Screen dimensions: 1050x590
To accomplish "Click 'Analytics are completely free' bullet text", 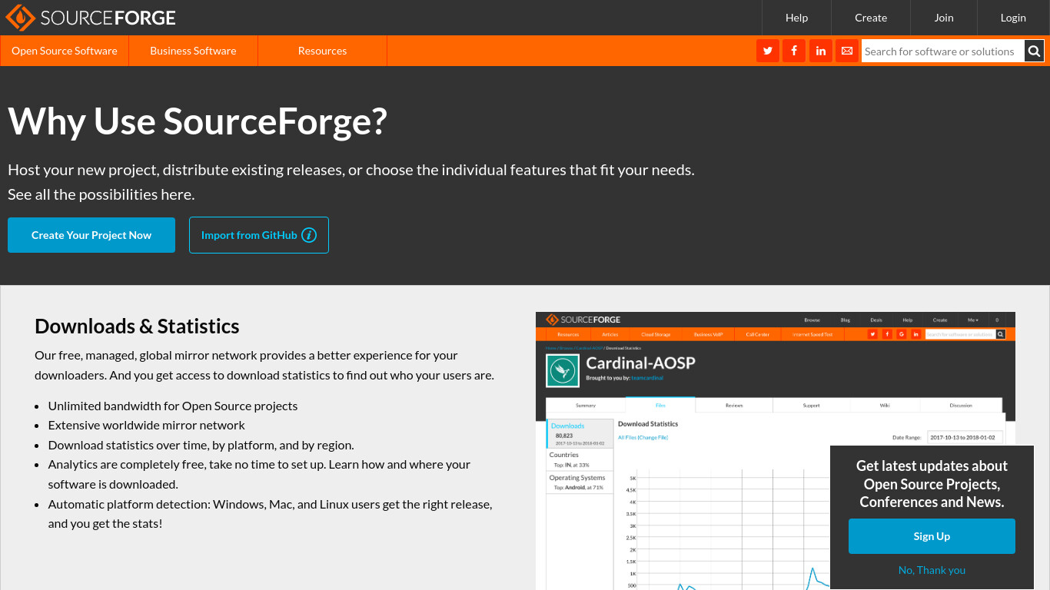I will click(x=259, y=474).
